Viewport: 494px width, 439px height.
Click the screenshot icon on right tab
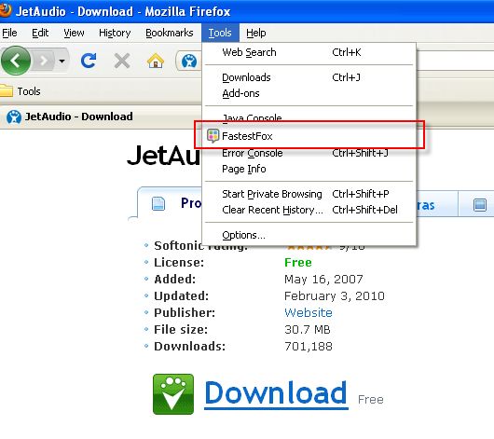480,205
